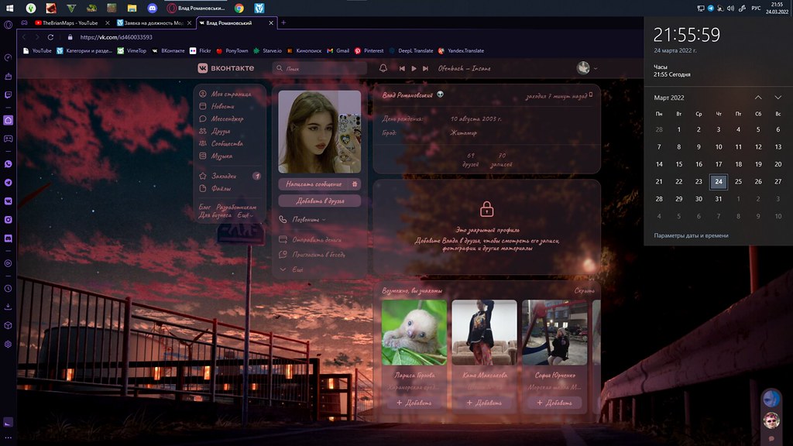Go to previous month in calendar
The width and height of the screenshot is (793, 446).
(x=758, y=98)
